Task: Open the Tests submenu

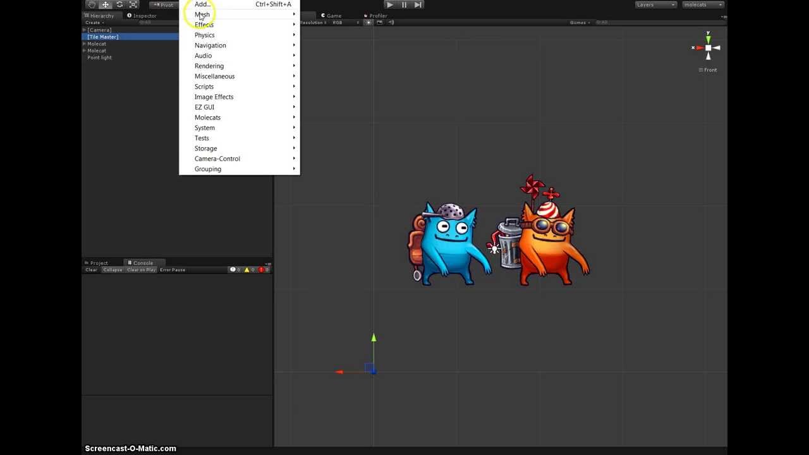Action: coord(239,138)
